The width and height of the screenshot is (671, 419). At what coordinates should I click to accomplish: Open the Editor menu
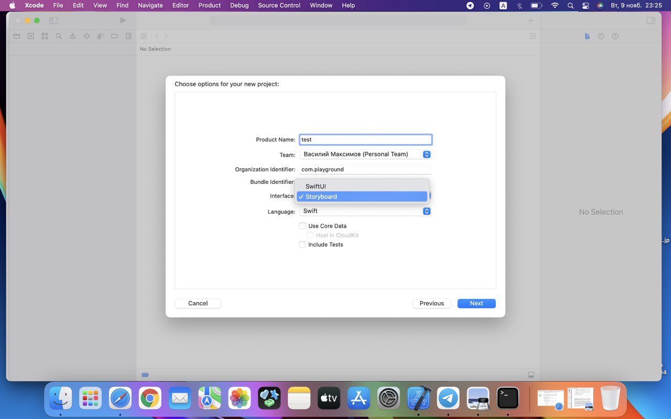180,5
